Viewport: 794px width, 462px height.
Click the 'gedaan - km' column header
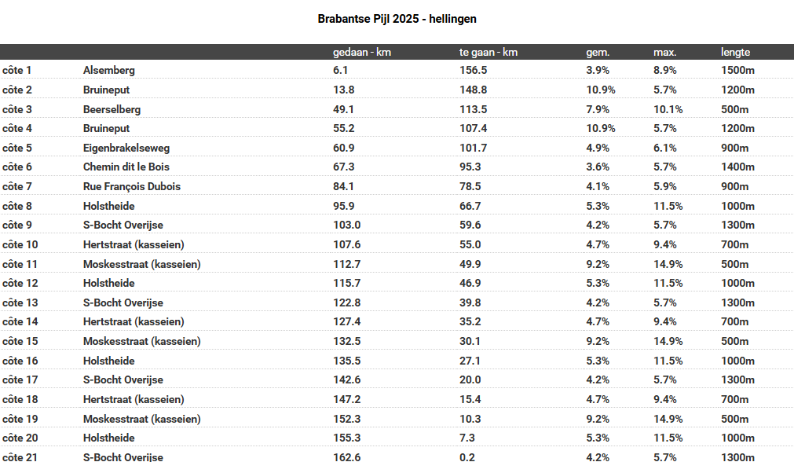[362, 53]
